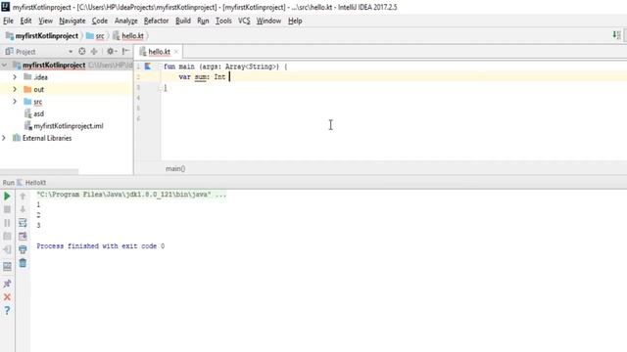Select the asd file in project tree

(x=39, y=113)
